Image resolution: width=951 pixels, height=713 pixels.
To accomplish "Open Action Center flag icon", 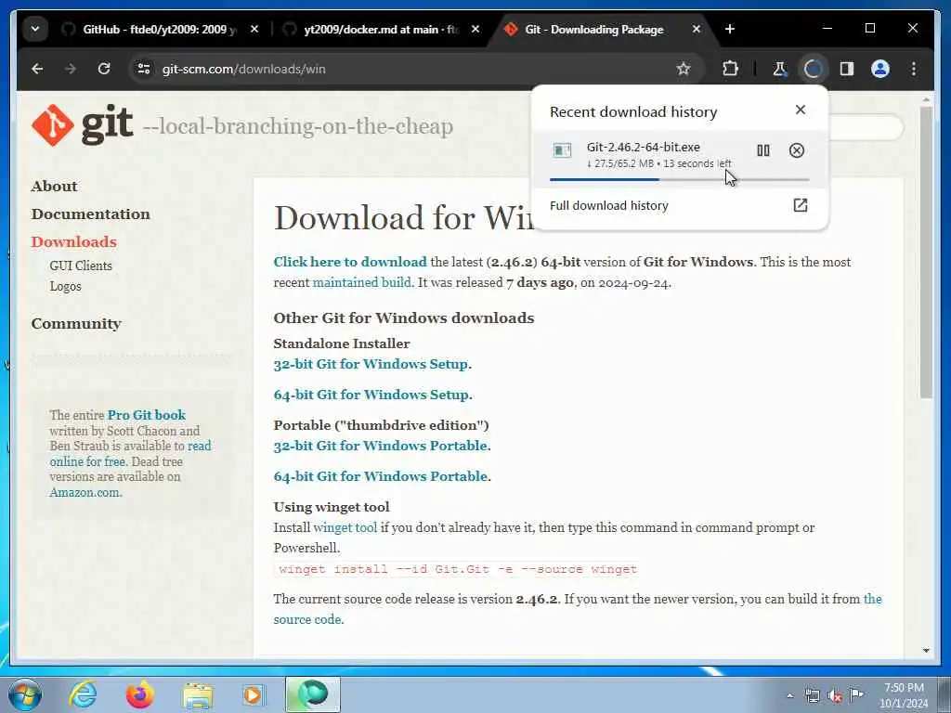I will pyautogui.click(x=856, y=695).
